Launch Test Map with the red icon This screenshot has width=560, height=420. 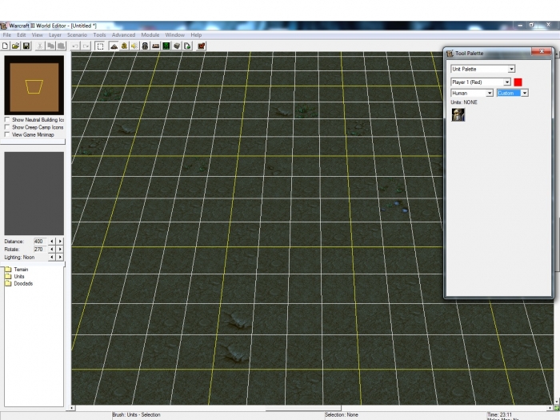(202, 46)
